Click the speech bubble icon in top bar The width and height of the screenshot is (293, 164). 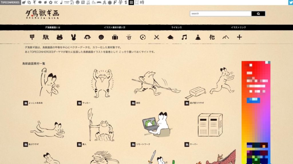tap(40, 2)
